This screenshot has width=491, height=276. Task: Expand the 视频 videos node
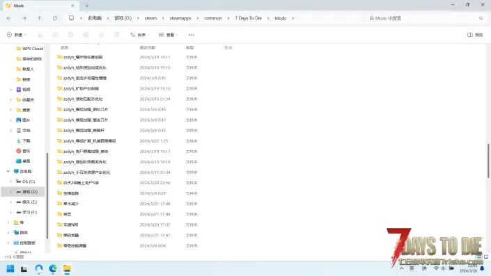[10, 90]
